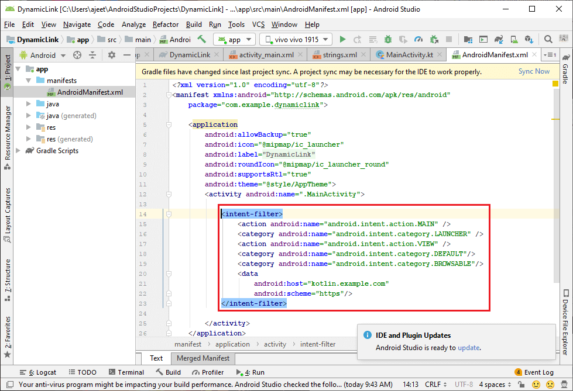The width and height of the screenshot is (573, 391).
Task: Open the CRLF line separator selector
Action: (x=435, y=385)
